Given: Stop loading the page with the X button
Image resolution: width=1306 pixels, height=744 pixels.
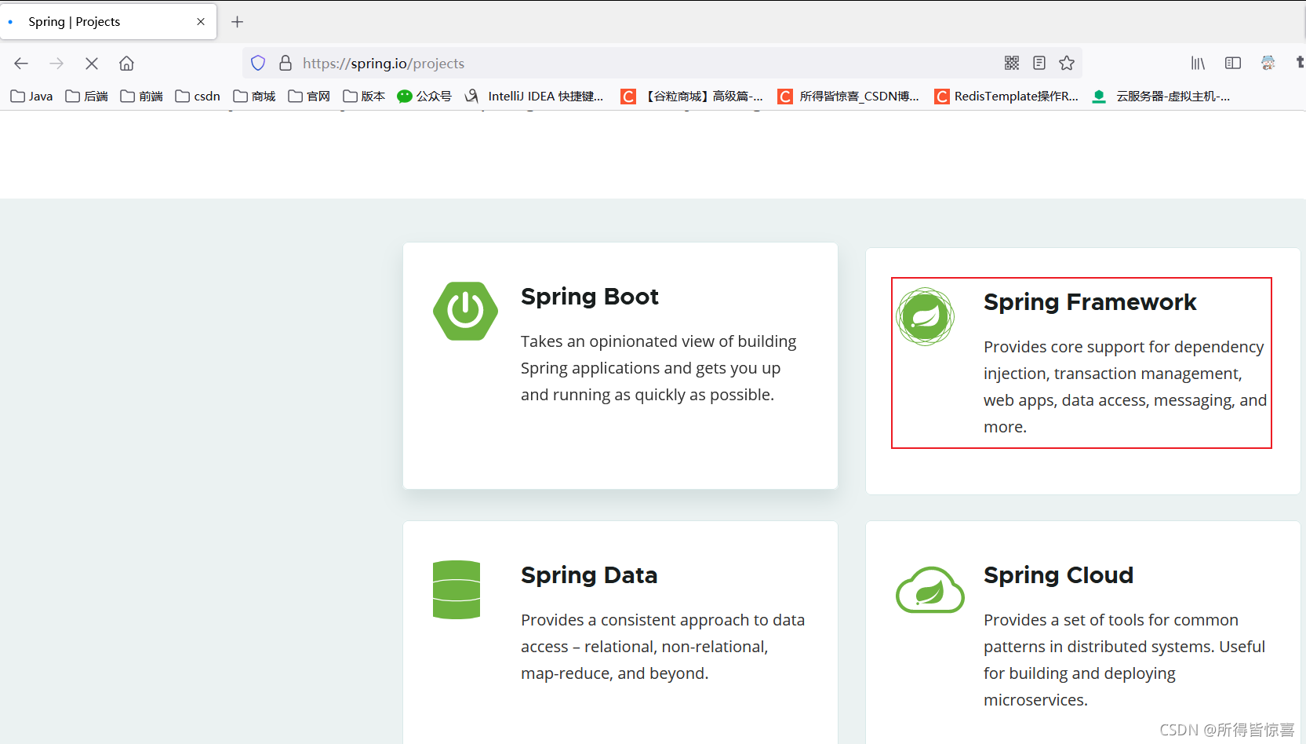Looking at the screenshot, I should [x=92, y=64].
